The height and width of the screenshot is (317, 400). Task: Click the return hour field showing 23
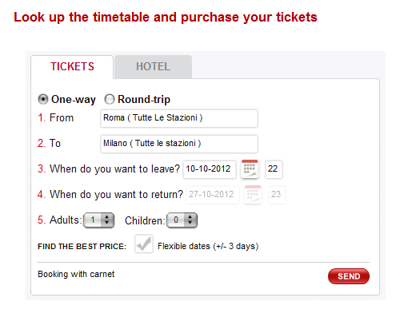[277, 195]
